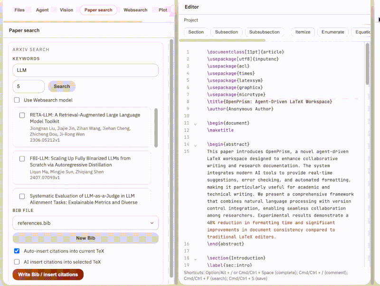Open the Plot tab
The height and width of the screenshot is (286, 380).
coord(163,10)
